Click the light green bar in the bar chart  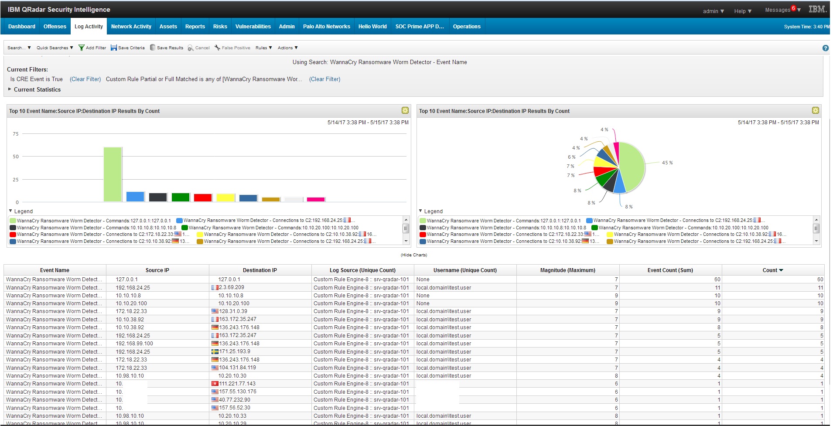pyautogui.click(x=113, y=174)
